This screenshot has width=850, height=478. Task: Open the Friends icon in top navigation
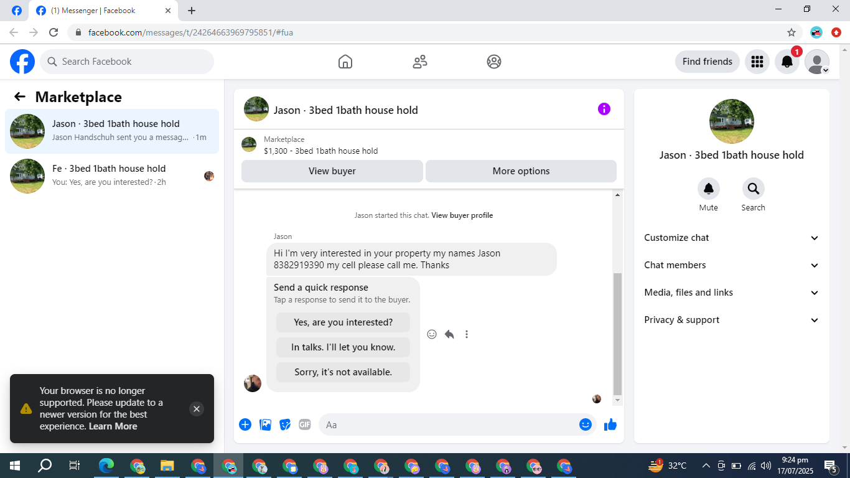click(420, 62)
